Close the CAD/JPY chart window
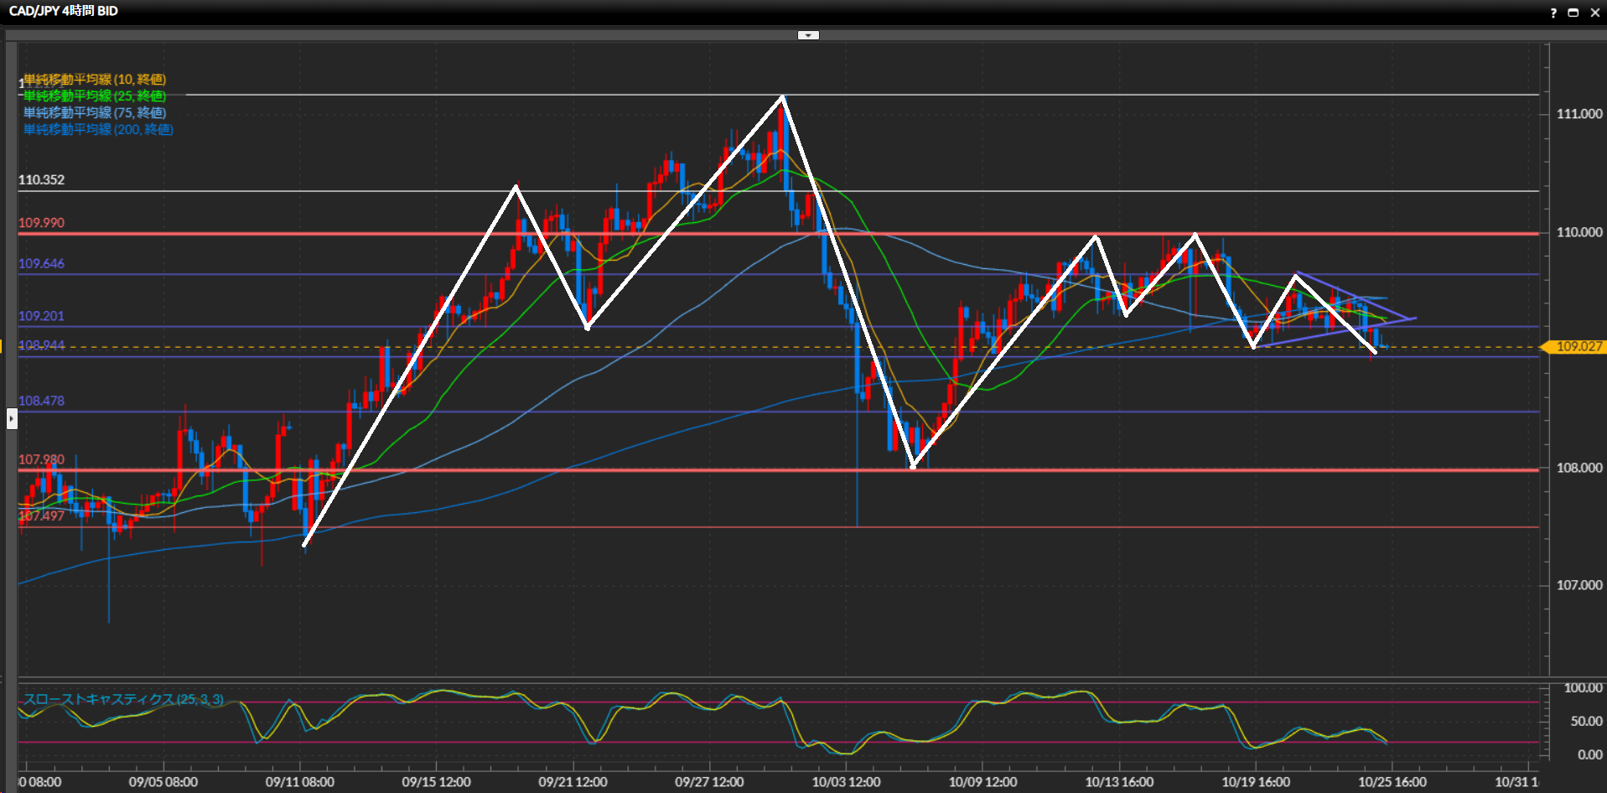Screen dimensions: 1607x793 (x=1594, y=13)
